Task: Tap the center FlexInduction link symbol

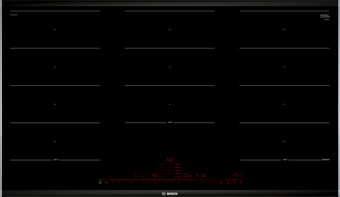Action: tap(170, 122)
